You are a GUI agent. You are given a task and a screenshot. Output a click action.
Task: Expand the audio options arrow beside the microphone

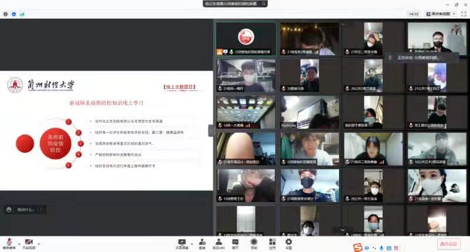18,243
